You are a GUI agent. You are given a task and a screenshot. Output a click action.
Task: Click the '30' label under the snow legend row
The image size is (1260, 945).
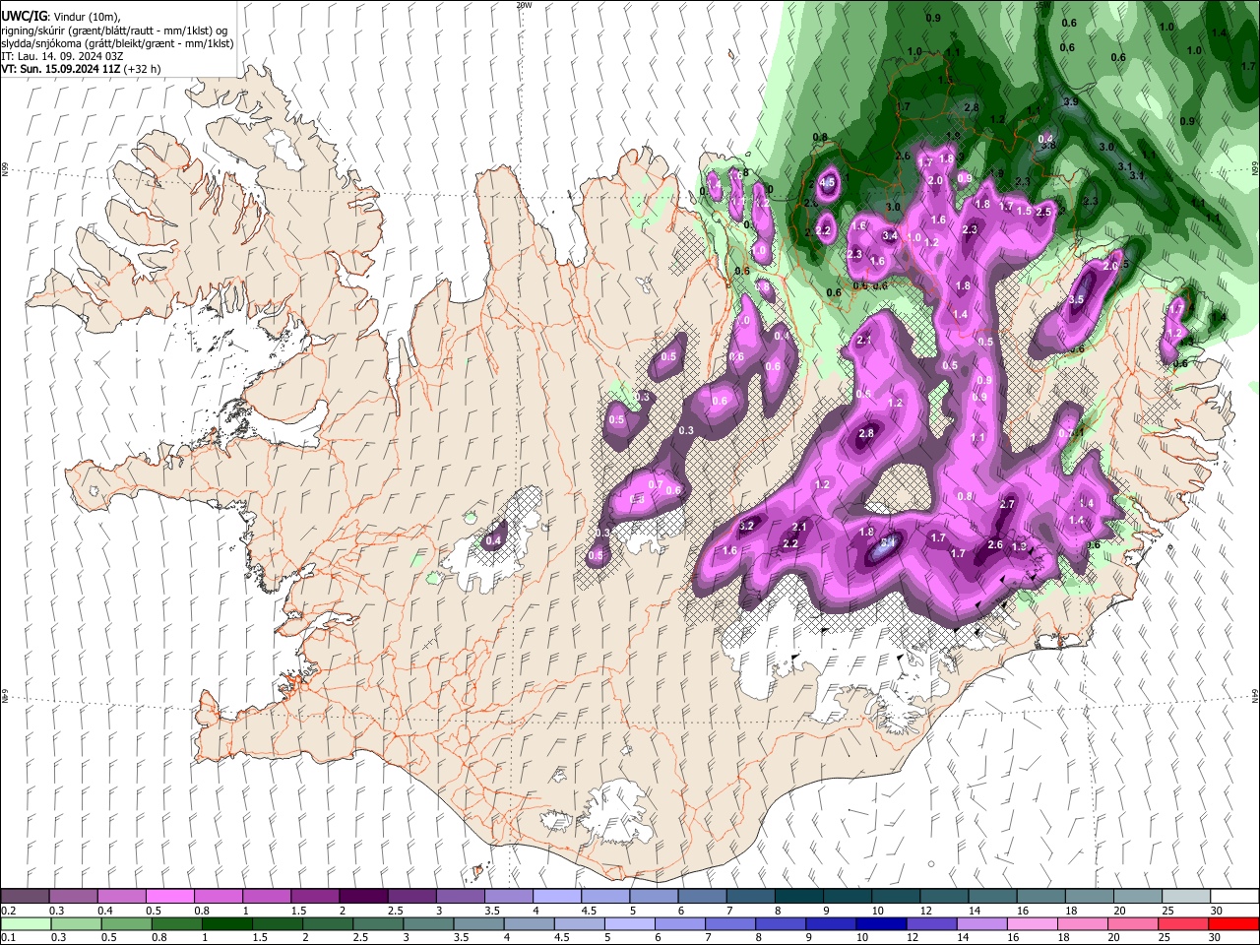tap(1215, 911)
